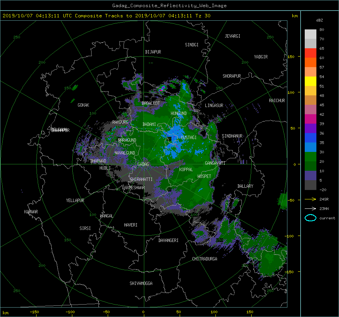Click the KUSTAGI city label
This screenshot has height=317, width=339.
189,138
